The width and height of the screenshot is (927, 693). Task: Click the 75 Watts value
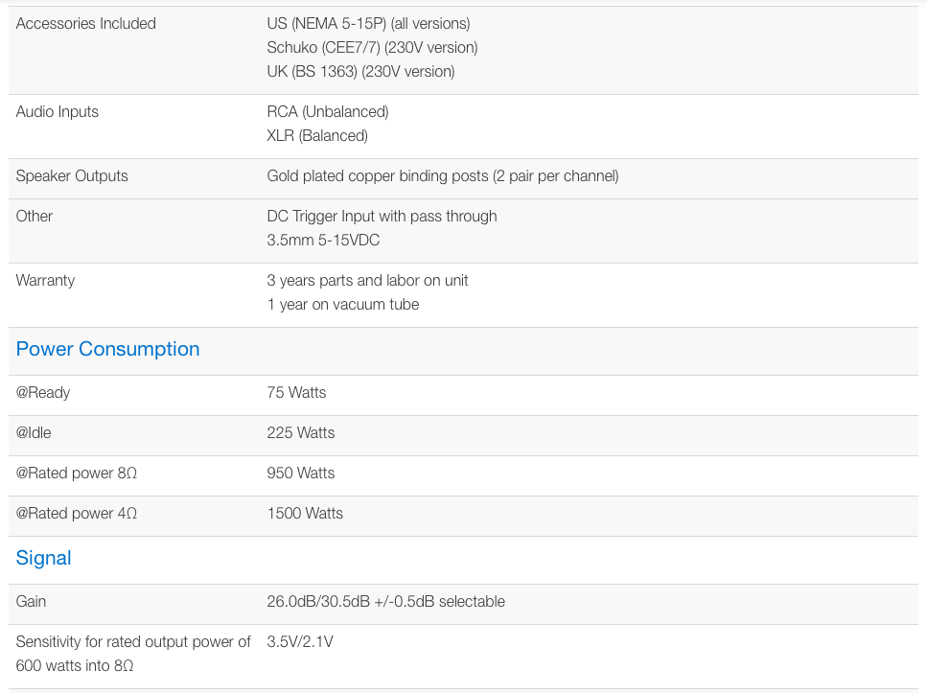tap(296, 392)
